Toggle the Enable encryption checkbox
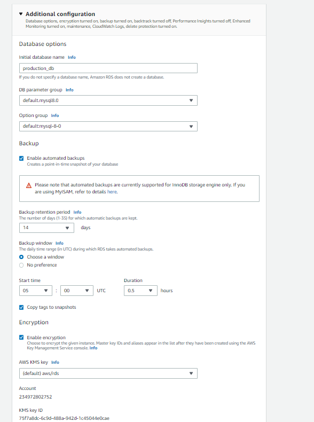Image resolution: width=314 pixels, height=422 pixels. (21, 338)
